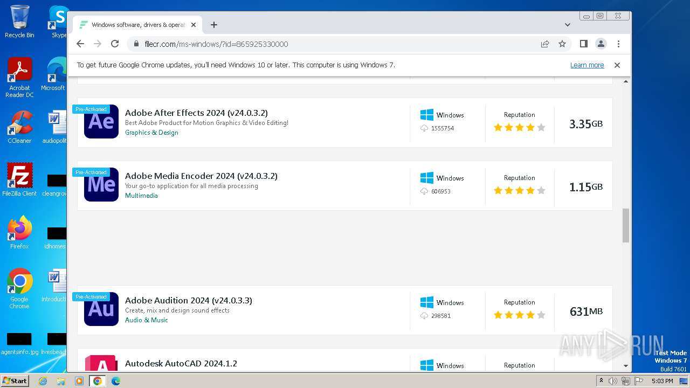
Task: Open Autodesk AutoCAD 2024.1.2 title link
Action: click(x=181, y=363)
